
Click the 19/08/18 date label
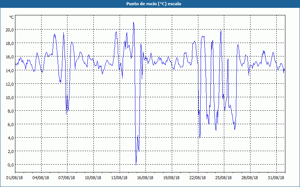click(x=171, y=178)
